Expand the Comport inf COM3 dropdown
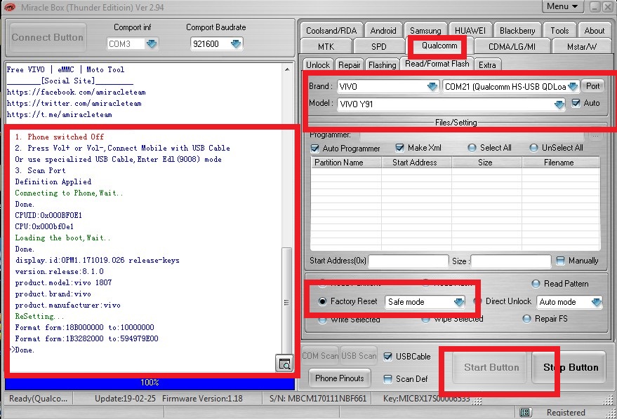 coord(152,43)
